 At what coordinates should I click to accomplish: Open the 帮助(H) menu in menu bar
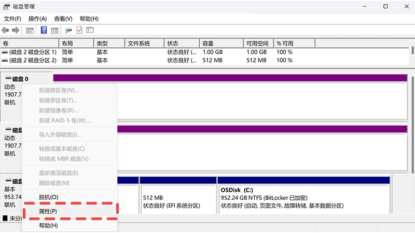click(89, 19)
